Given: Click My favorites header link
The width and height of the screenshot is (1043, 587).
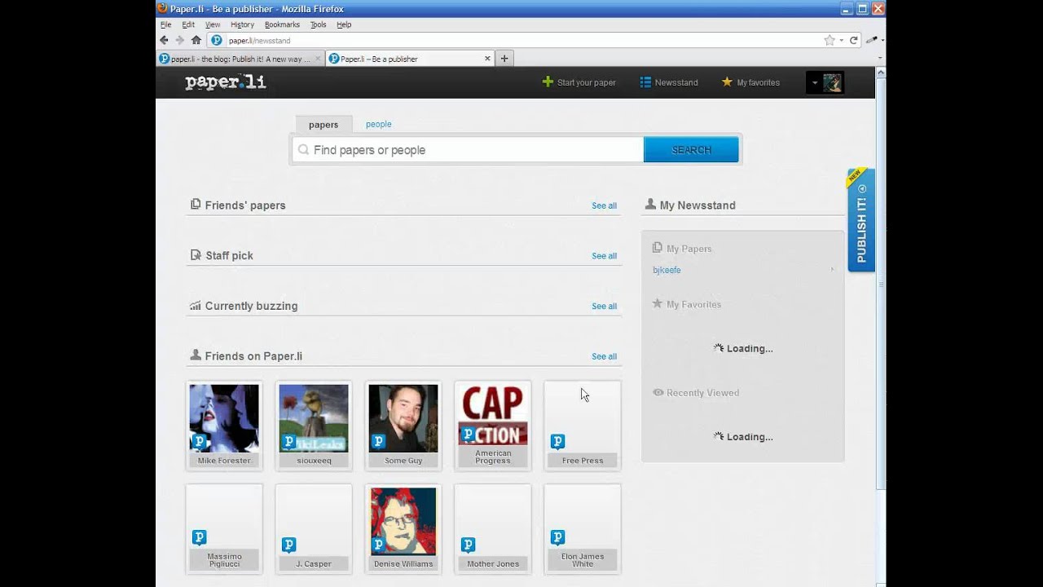Looking at the screenshot, I should pos(758,82).
